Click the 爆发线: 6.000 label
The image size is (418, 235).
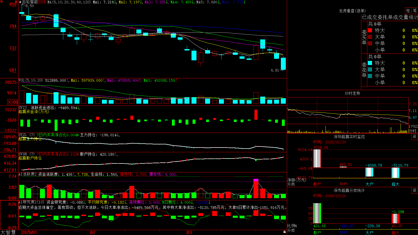click(x=162, y=174)
